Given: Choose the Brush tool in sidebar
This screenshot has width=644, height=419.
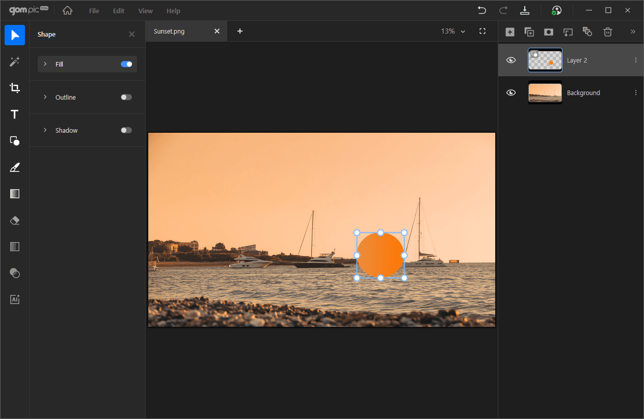Looking at the screenshot, I should point(15,167).
